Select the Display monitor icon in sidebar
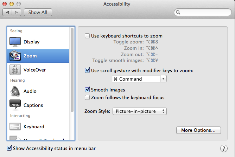Screen dimensions: 235x157 coord(15,42)
